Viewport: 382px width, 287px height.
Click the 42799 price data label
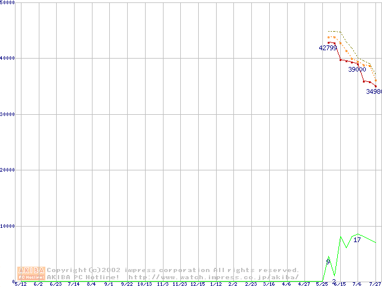click(328, 48)
